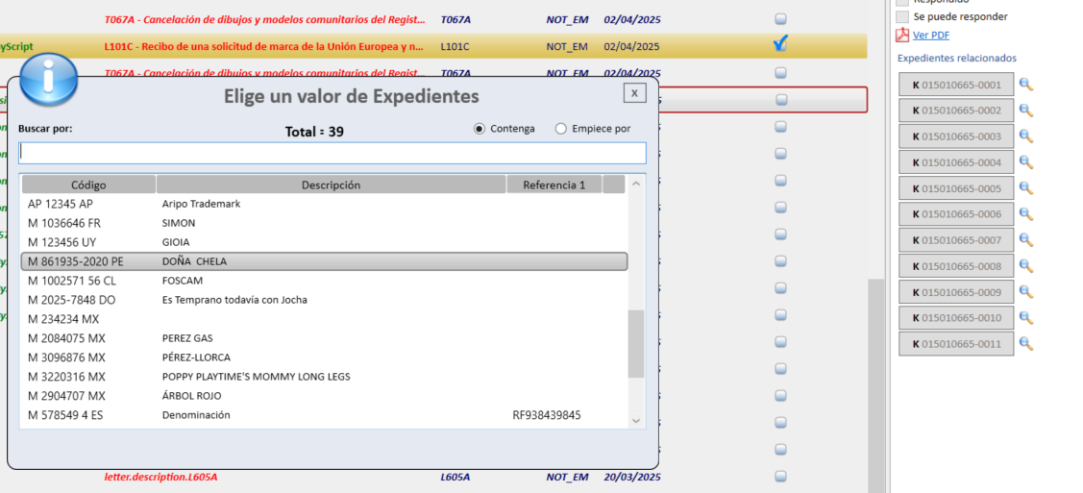Close the 'Elige un valor de Expedientes' dialog
This screenshot has height=493, width=1083.
coord(634,92)
